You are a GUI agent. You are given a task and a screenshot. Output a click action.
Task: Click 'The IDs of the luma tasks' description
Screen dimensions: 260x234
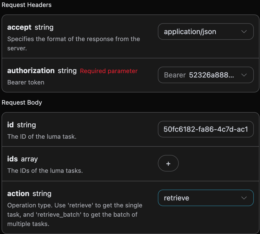pyautogui.click(x=45, y=171)
